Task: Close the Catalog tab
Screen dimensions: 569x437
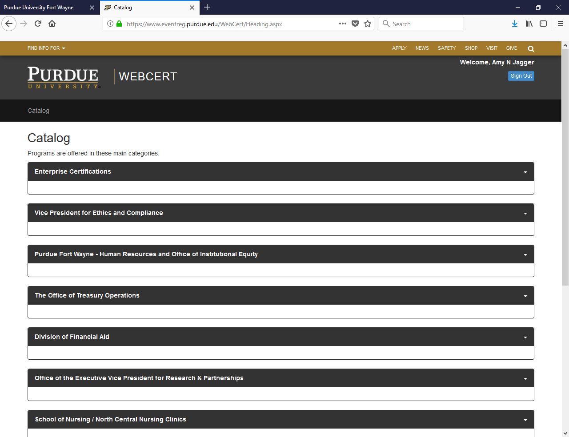Action: tap(192, 8)
